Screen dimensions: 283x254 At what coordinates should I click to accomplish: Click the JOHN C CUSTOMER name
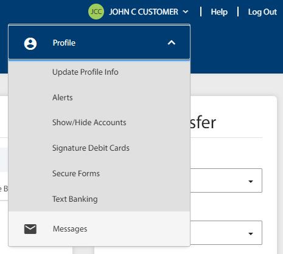tap(144, 12)
